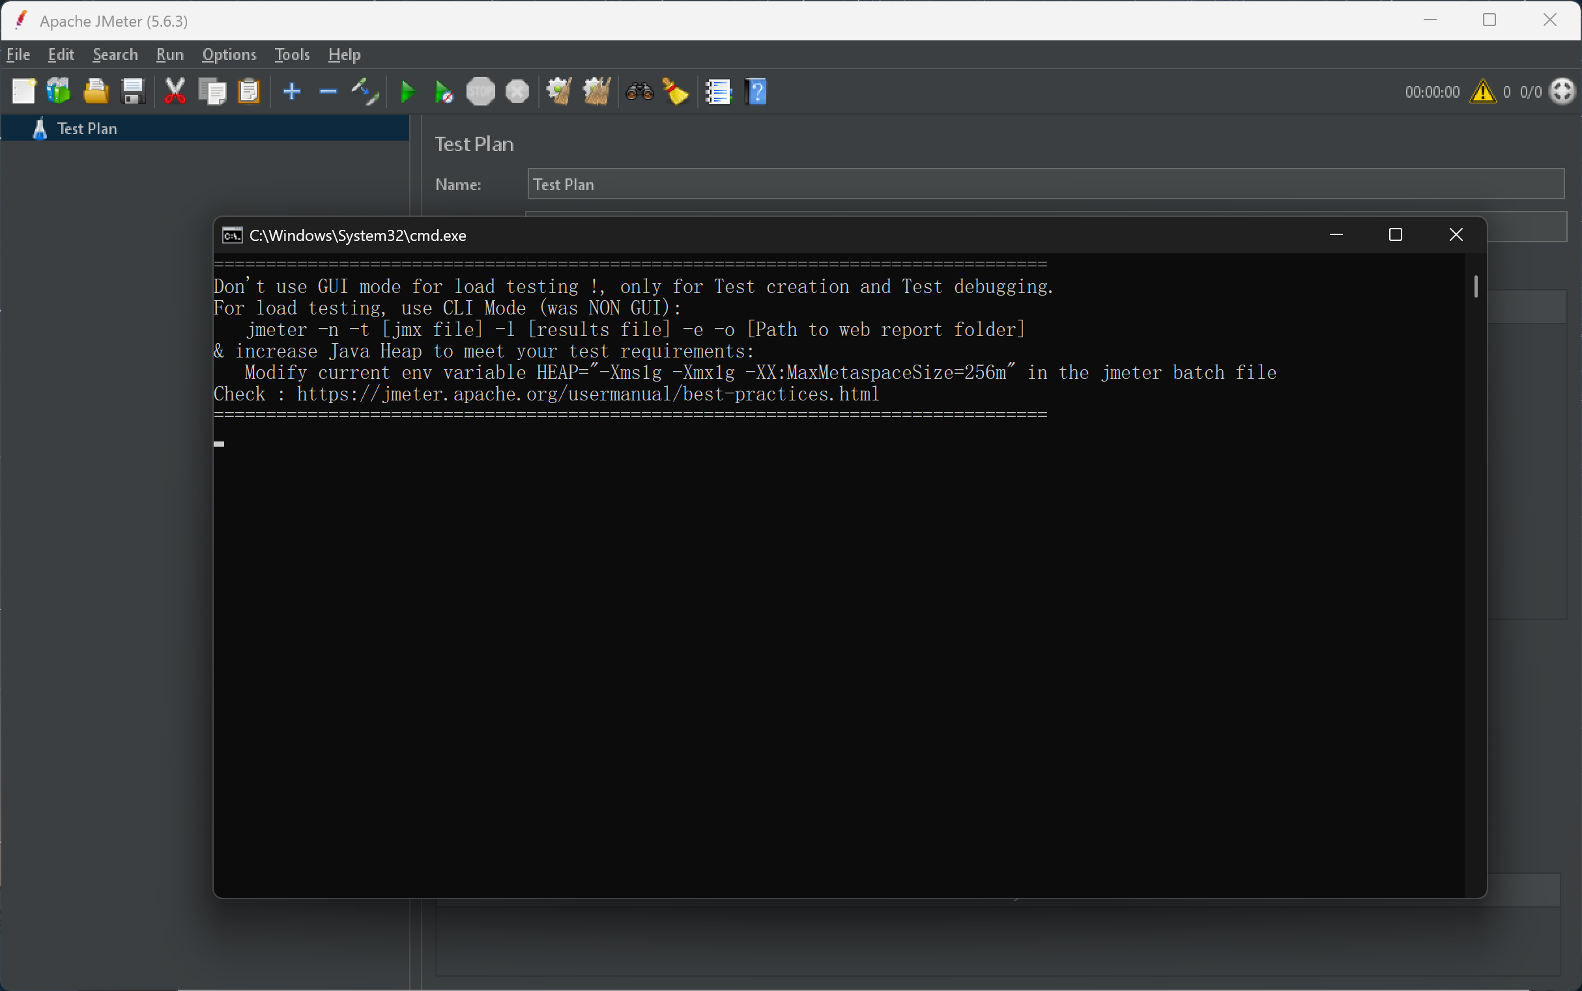
Task: Click the warning triangle log indicator
Action: (x=1483, y=92)
